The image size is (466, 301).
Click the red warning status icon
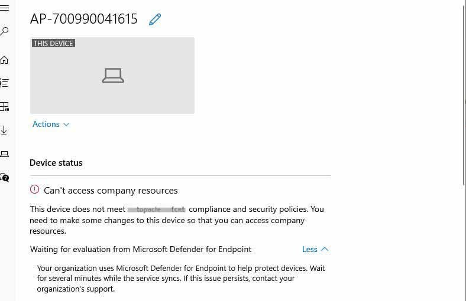[x=34, y=189]
